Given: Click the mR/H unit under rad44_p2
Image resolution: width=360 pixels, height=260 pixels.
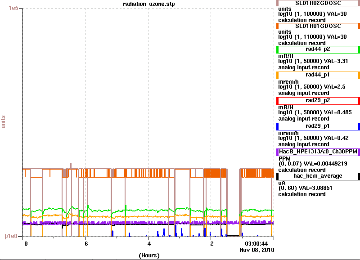Looking at the screenshot, I should click(286, 56).
